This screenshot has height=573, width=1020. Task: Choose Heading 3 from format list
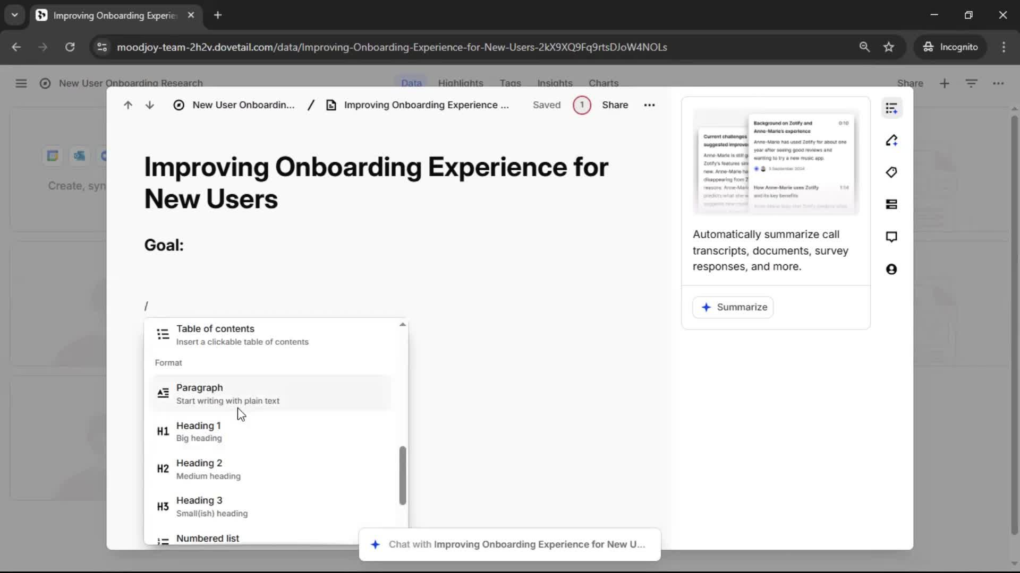199,506
